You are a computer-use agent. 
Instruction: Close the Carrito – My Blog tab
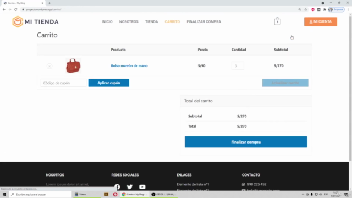42,3
